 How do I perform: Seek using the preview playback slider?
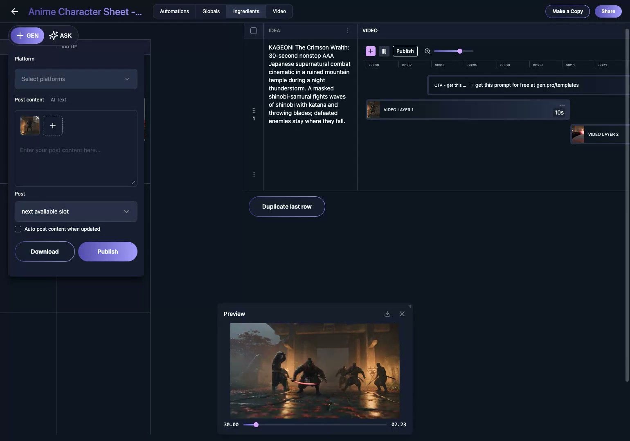click(x=256, y=425)
